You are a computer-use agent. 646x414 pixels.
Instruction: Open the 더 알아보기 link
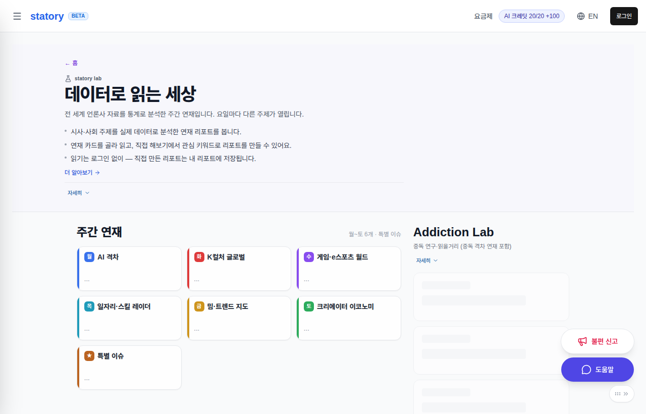[x=82, y=173]
